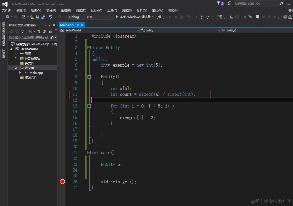Viewport: 293px width, 206px height.
Task: Expand the 外部依赖项 node
Action: coord(16,59)
